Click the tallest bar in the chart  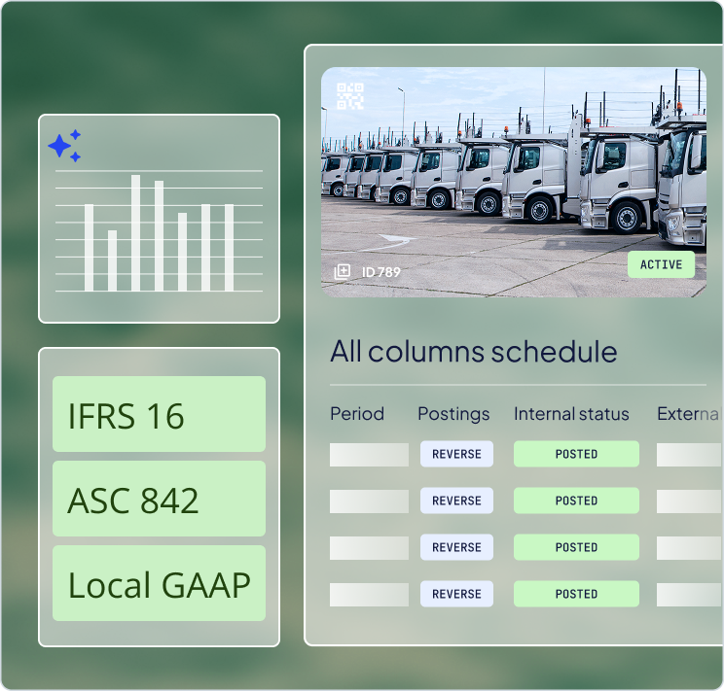136,233
